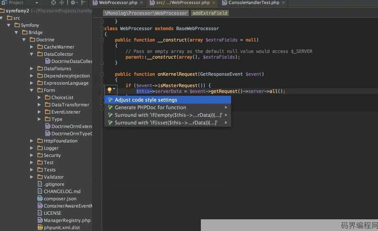Close the ConsoleHandlerTest.php tab
378x231 pixels.
283,3
